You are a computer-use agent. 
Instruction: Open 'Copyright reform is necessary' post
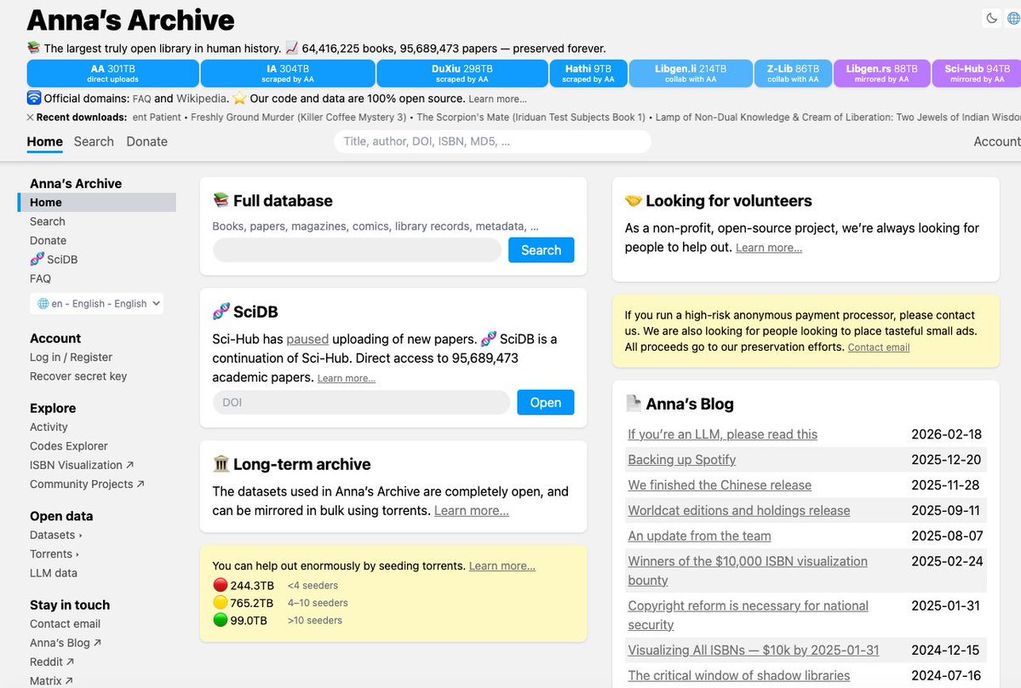[x=749, y=615]
